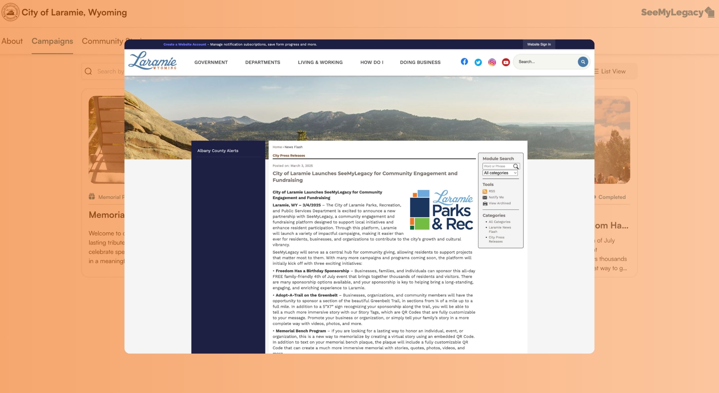Open the Government navigation menu
Viewport: 719px width, 393px height.
coord(211,62)
